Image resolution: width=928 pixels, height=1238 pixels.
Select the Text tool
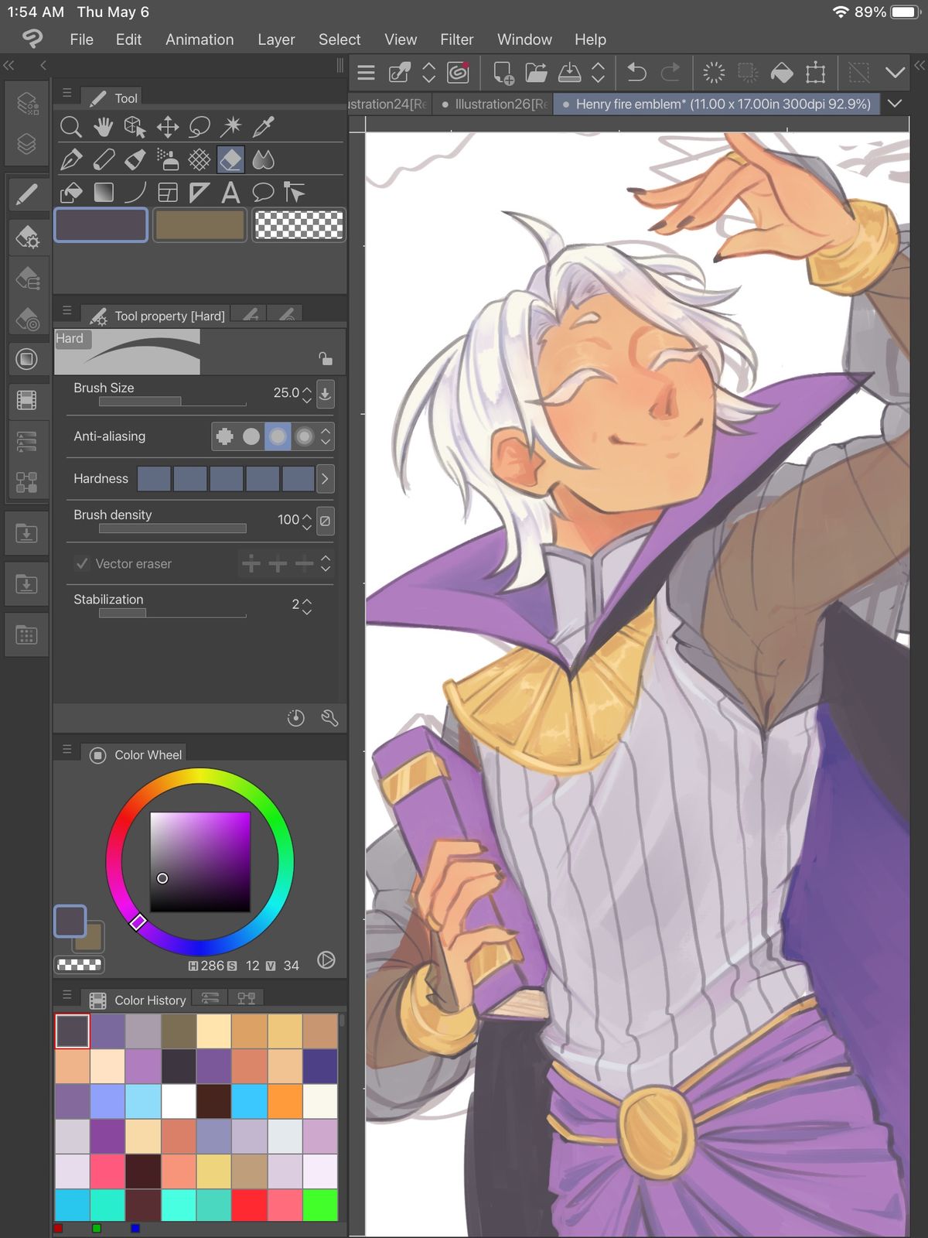tap(230, 192)
